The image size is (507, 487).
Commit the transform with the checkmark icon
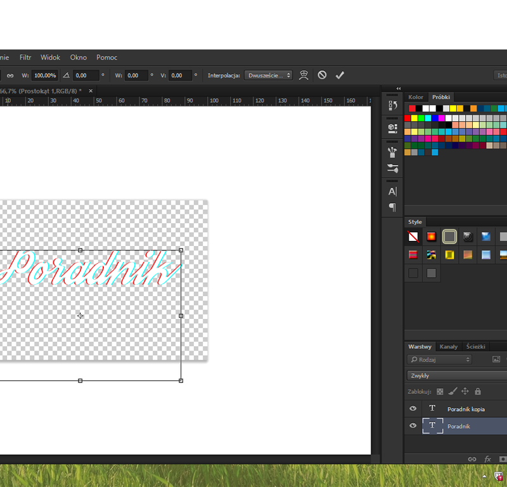(340, 75)
